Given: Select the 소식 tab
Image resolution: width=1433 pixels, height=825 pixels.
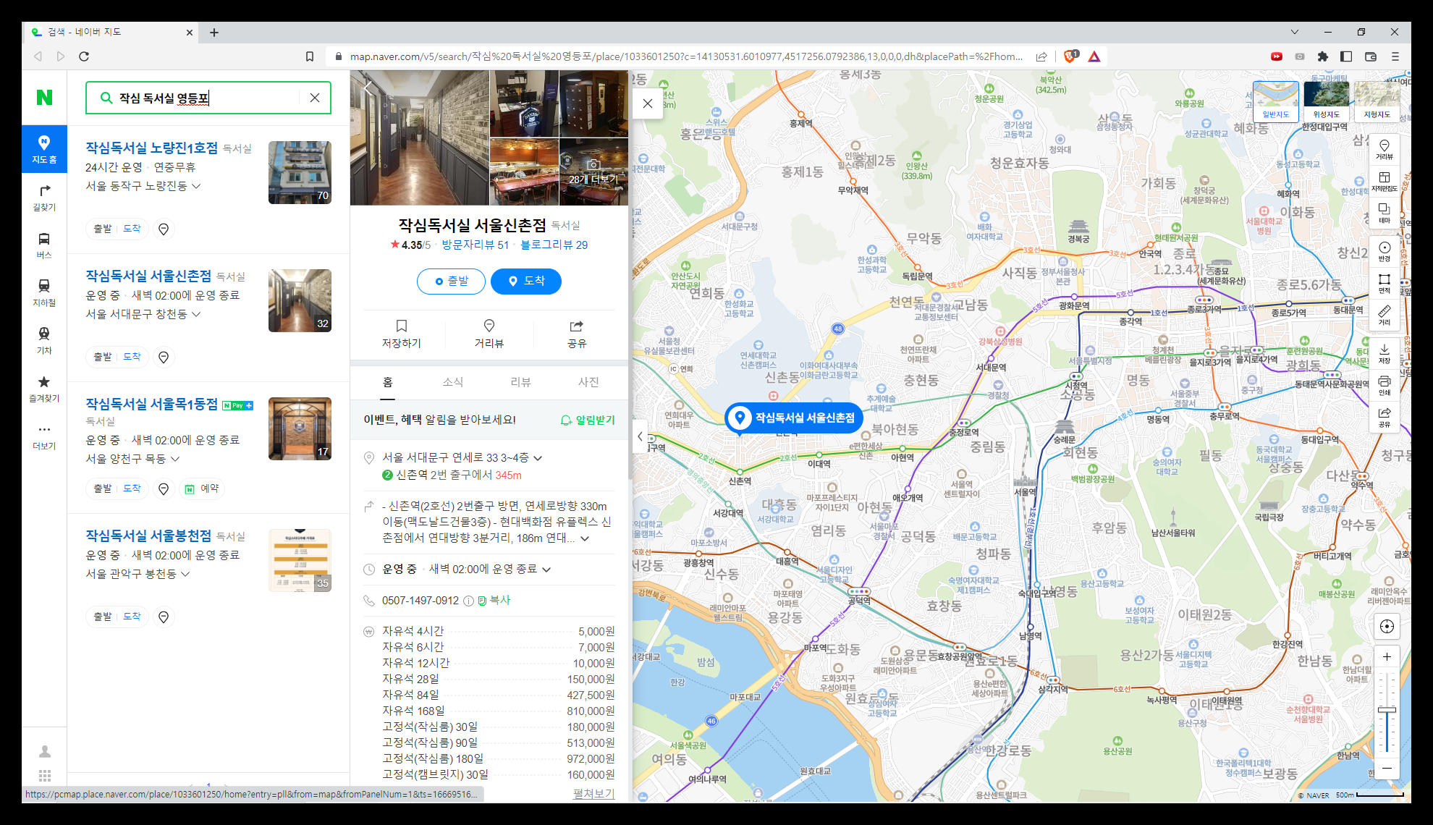Looking at the screenshot, I should (x=453, y=382).
